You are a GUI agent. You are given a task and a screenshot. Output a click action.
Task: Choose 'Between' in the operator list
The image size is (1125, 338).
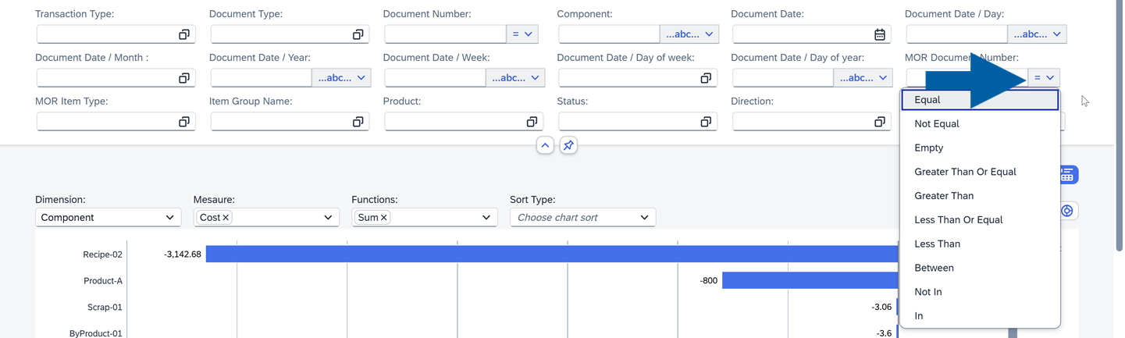(x=934, y=268)
